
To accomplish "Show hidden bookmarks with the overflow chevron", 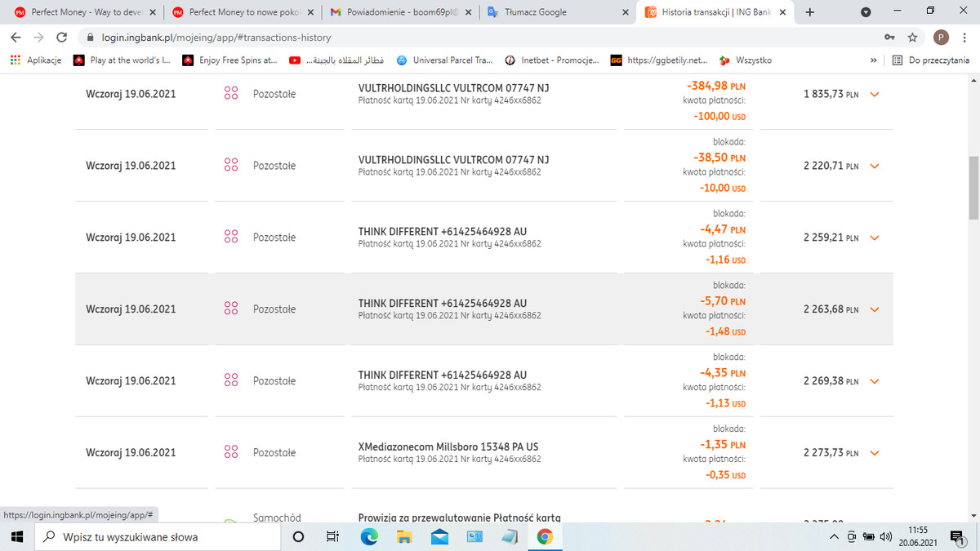I will point(874,60).
